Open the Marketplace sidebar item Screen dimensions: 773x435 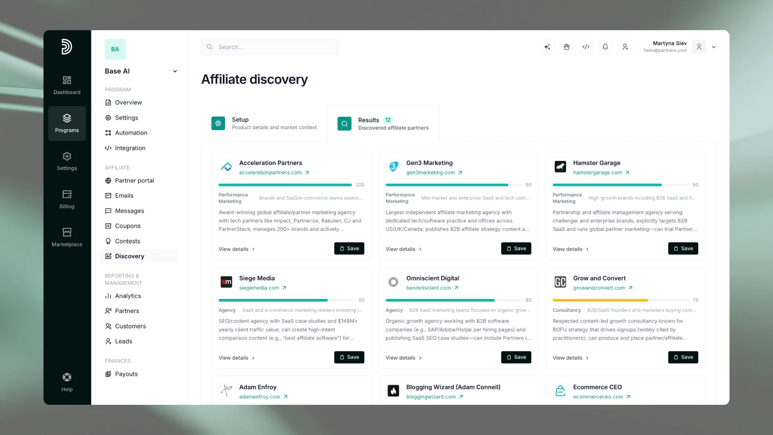point(67,237)
